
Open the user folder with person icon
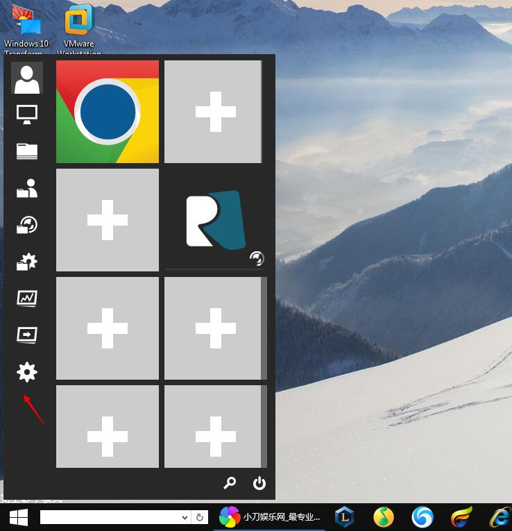27,188
